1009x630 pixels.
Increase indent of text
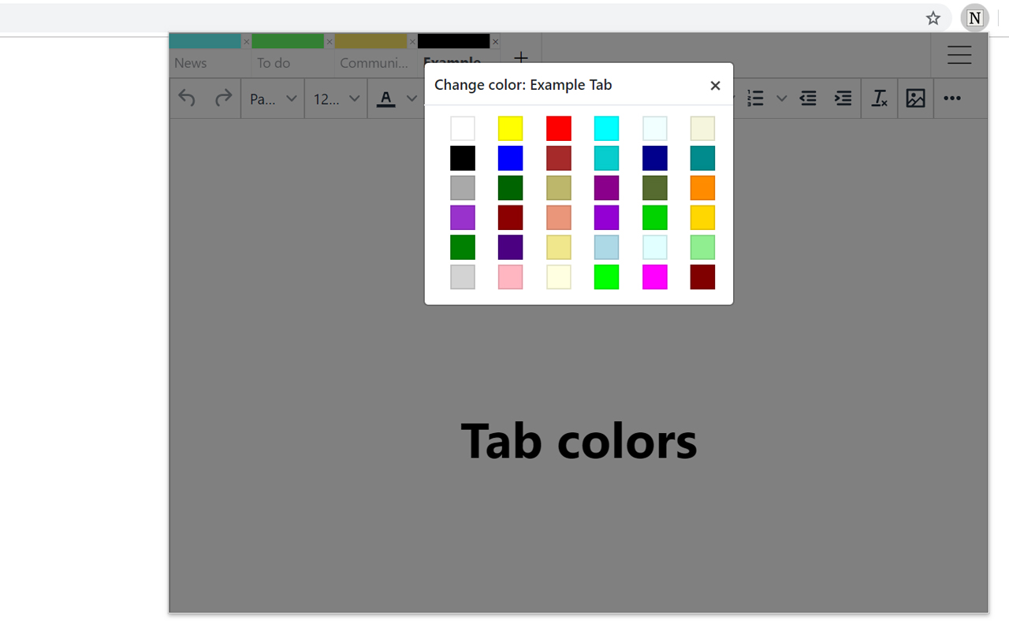click(x=843, y=98)
